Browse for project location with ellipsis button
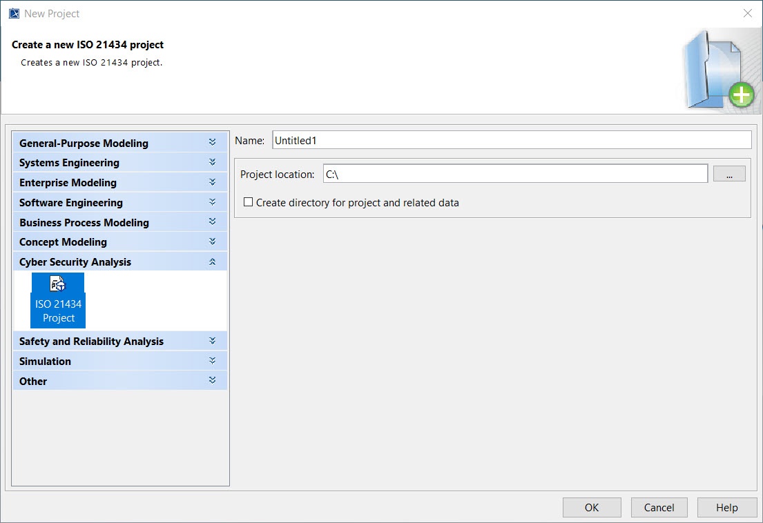 point(729,175)
